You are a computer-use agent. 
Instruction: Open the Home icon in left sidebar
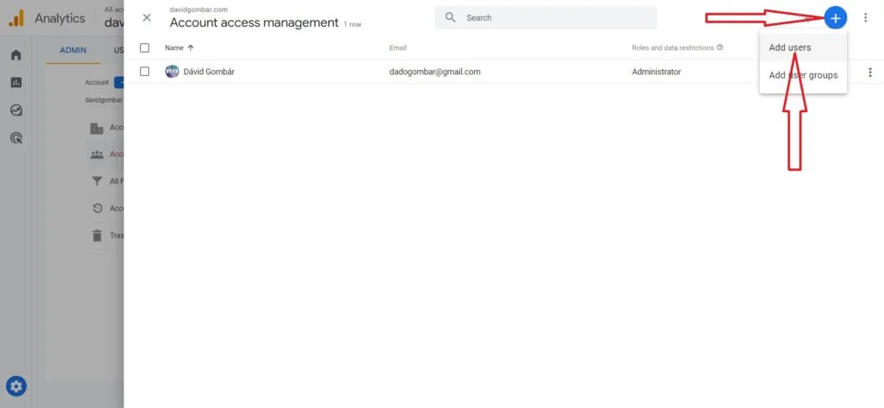pyautogui.click(x=16, y=55)
